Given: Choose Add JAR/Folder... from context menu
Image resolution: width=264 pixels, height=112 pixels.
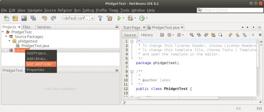Looking at the screenshot, I should pos(41,64).
